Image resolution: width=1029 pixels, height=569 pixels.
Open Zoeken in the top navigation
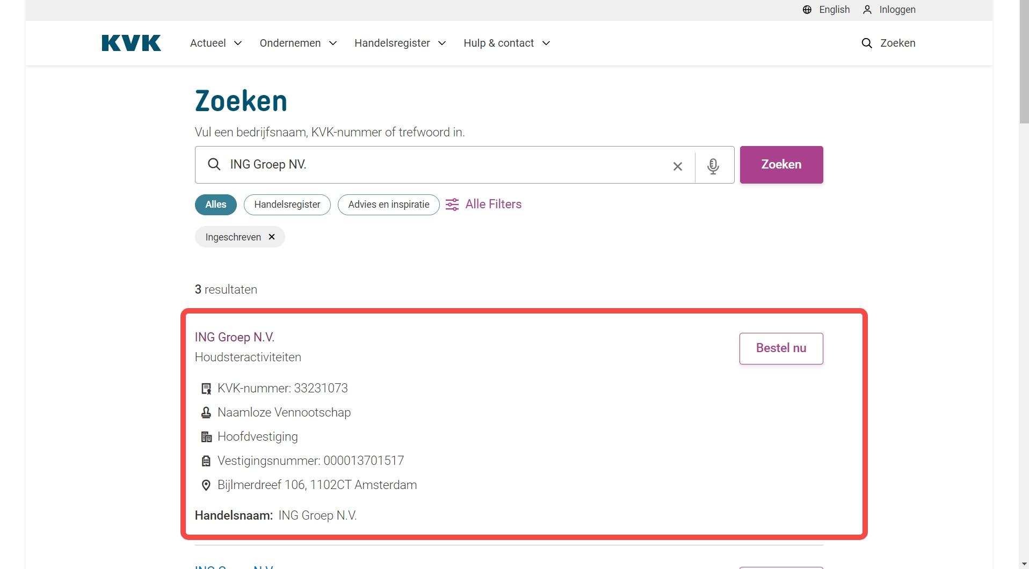(x=897, y=43)
